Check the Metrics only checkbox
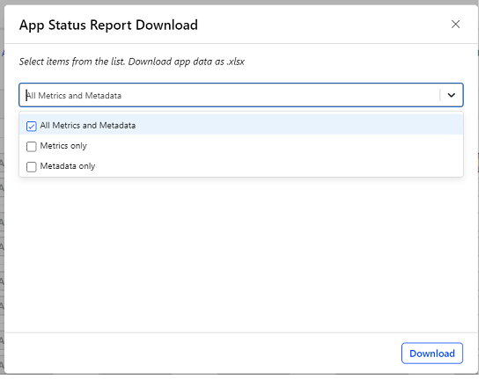 point(32,148)
